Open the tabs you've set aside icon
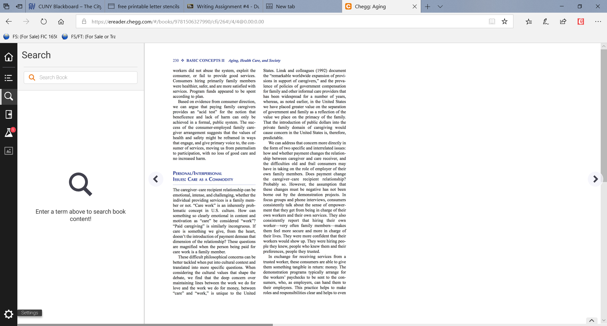The height and width of the screenshot is (326, 607). tap(6, 6)
